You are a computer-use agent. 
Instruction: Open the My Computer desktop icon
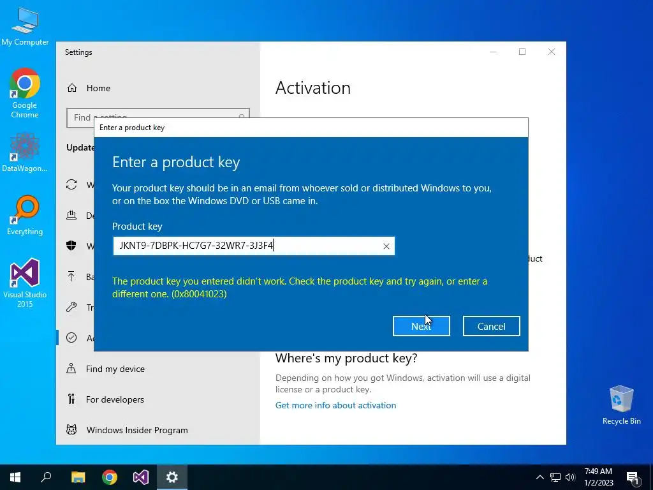[25, 26]
